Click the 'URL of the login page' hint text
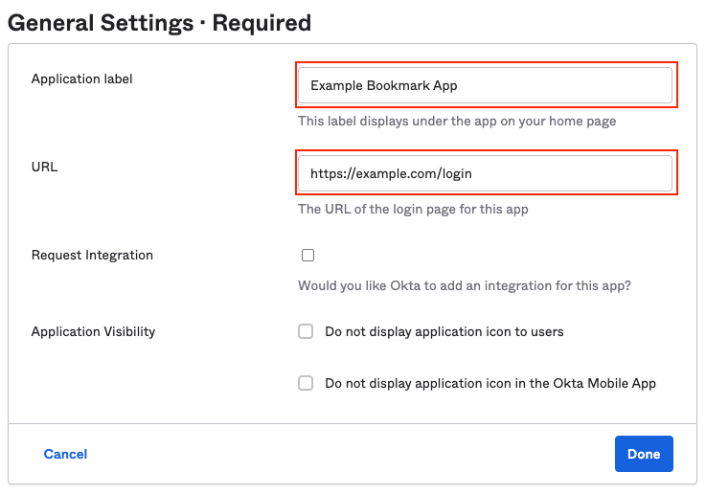706x495 pixels. coord(413,209)
